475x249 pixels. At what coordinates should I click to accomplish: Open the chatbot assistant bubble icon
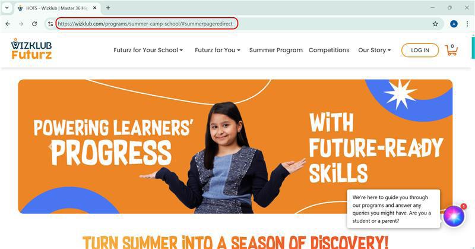[x=454, y=216]
